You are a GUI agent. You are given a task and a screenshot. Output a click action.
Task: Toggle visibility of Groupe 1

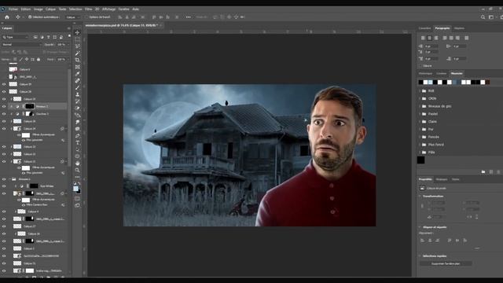pyautogui.click(x=4, y=179)
